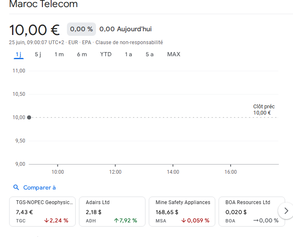Image resolution: width=293 pixels, height=237 pixels.
Task: Click the 0,00 % change badge
Action: pos(81,29)
